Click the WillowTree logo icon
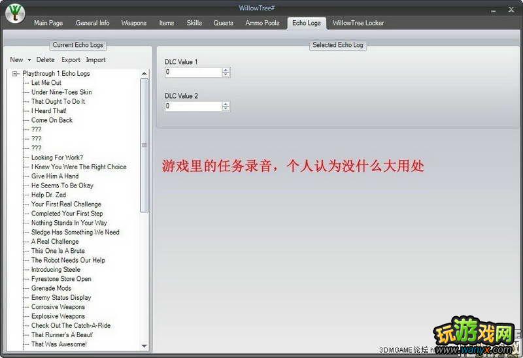Screen dimensions: 523x358 (x=15, y=13)
